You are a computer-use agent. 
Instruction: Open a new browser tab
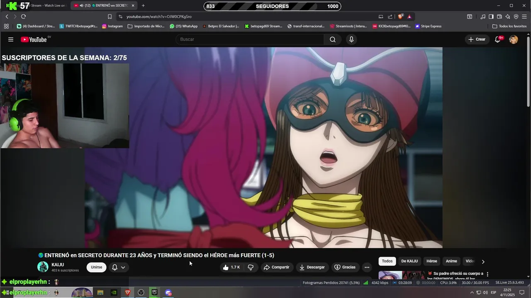[x=143, y=5]
